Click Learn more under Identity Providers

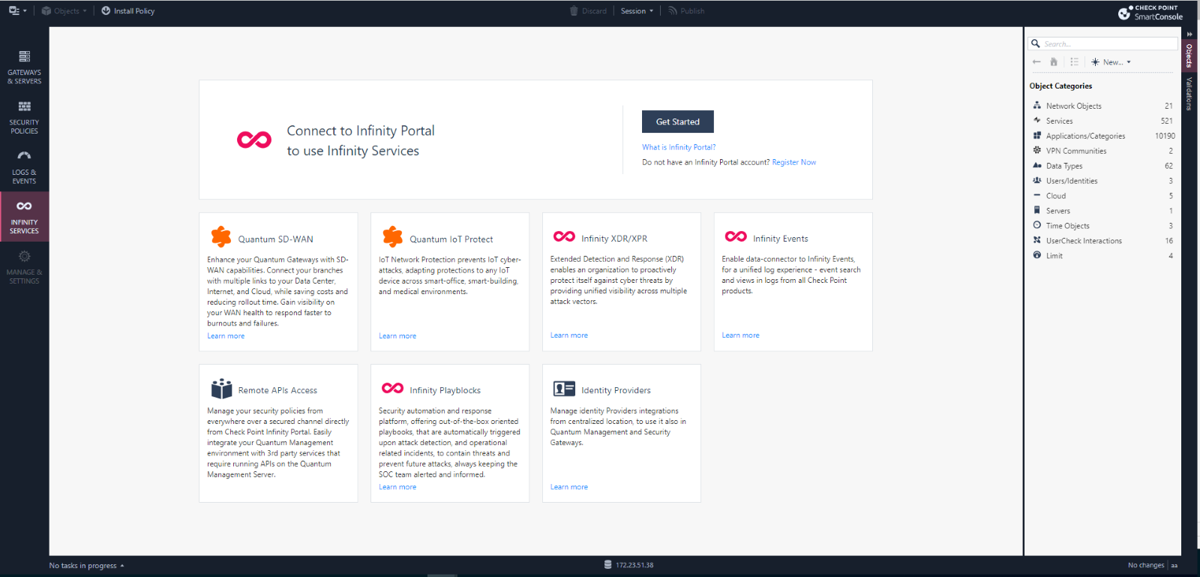tap(569, 487)
